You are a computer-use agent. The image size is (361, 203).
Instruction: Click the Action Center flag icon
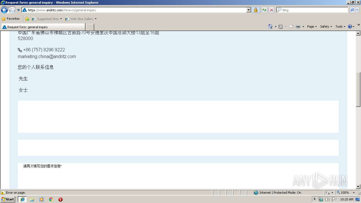(x=334, y=199)
